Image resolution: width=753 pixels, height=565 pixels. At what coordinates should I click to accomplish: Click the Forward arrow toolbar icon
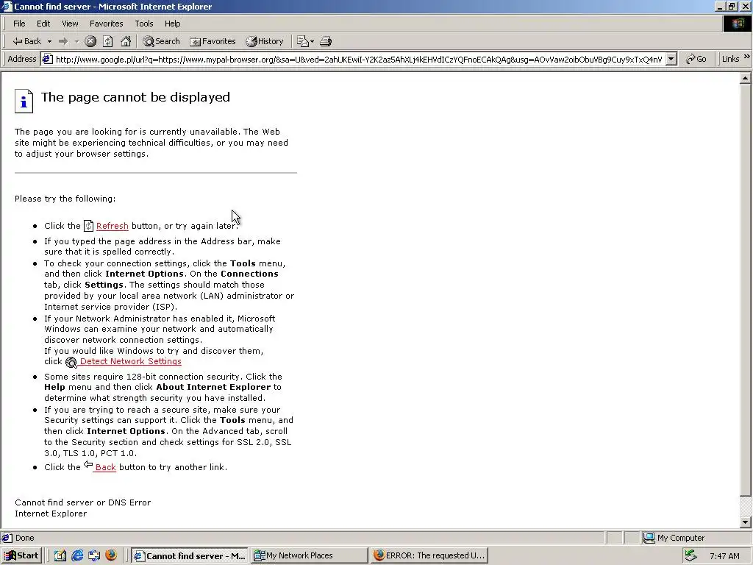click(x=63, y=41)
